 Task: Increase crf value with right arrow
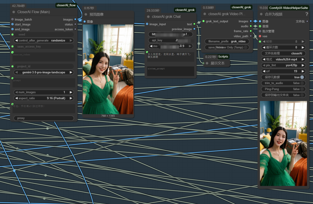303,71
